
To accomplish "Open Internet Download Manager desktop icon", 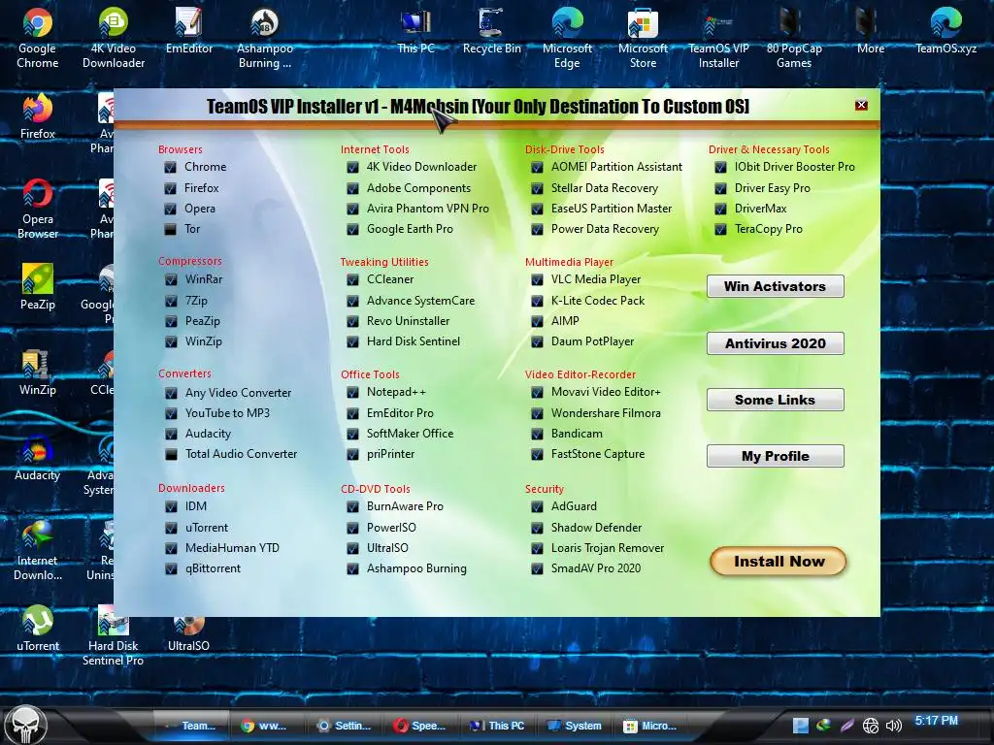I will pyautogui.click(x=38, y=550).
